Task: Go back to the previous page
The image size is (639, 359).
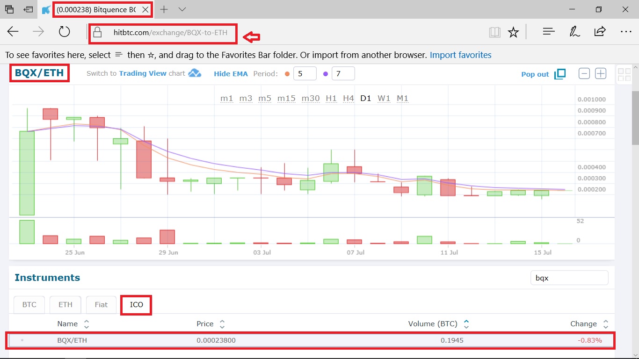Action: point(13,32)
